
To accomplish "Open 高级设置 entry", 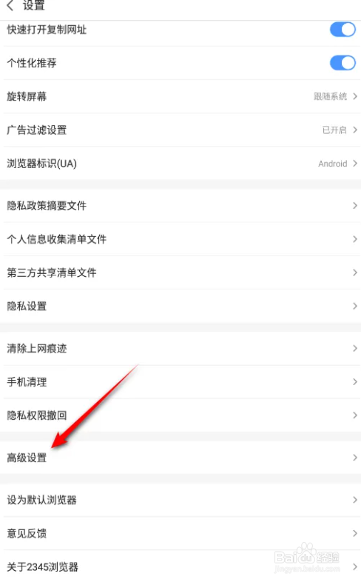I will click(180, 458).
